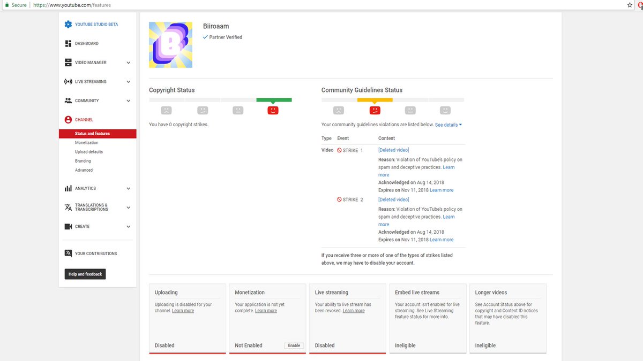Click the Your Contributions icon
This screenshot has width=643, height=361.
coord(68,254)
